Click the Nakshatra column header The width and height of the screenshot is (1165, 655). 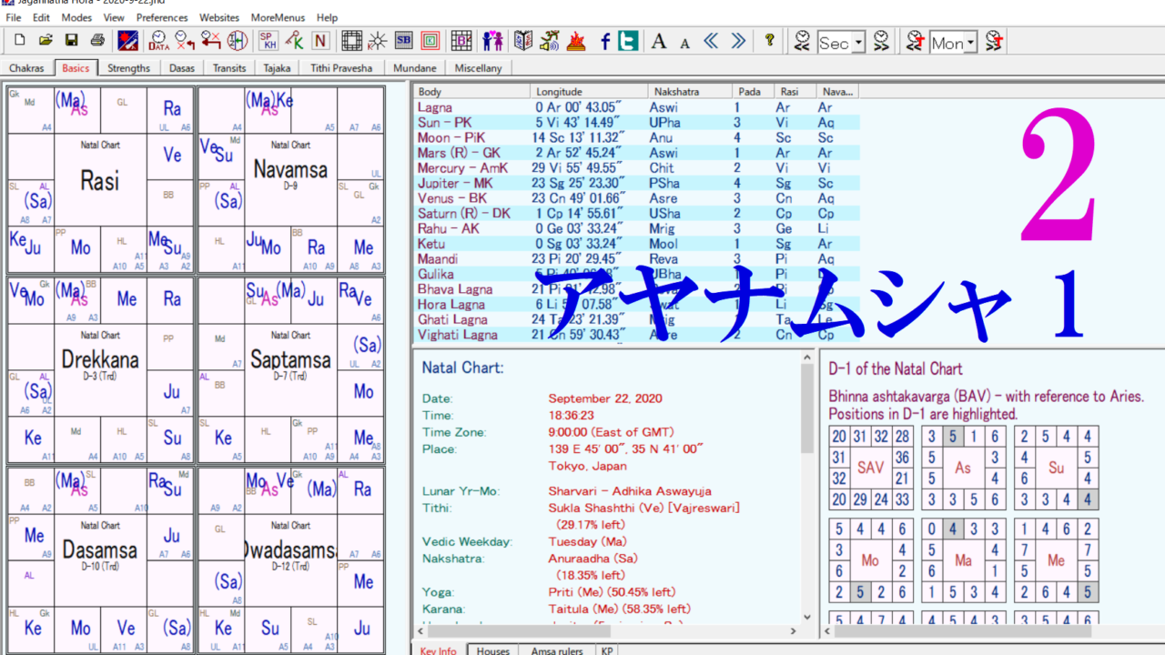click(x=675, y=92)
